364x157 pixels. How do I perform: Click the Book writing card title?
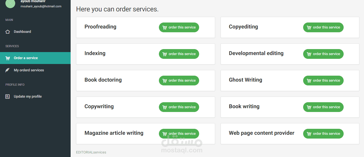[x=244, y=107]
